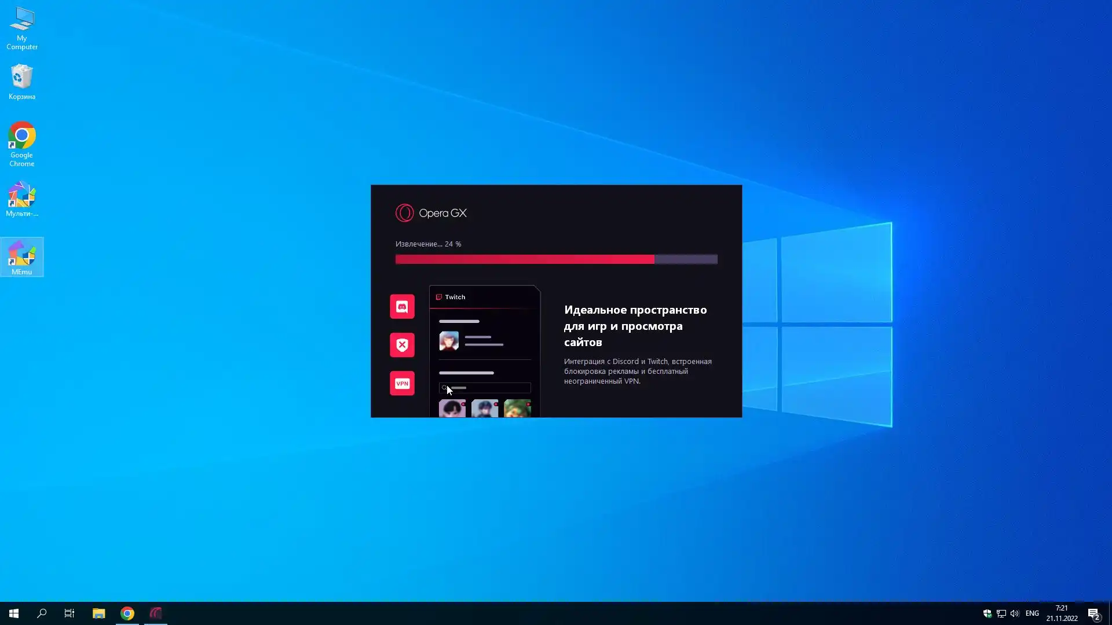Image resolution: width=1112 pixels, height=625 pixels.
Task: Open File Explorer from the taskbar
Action: click(x=98, y=613)
